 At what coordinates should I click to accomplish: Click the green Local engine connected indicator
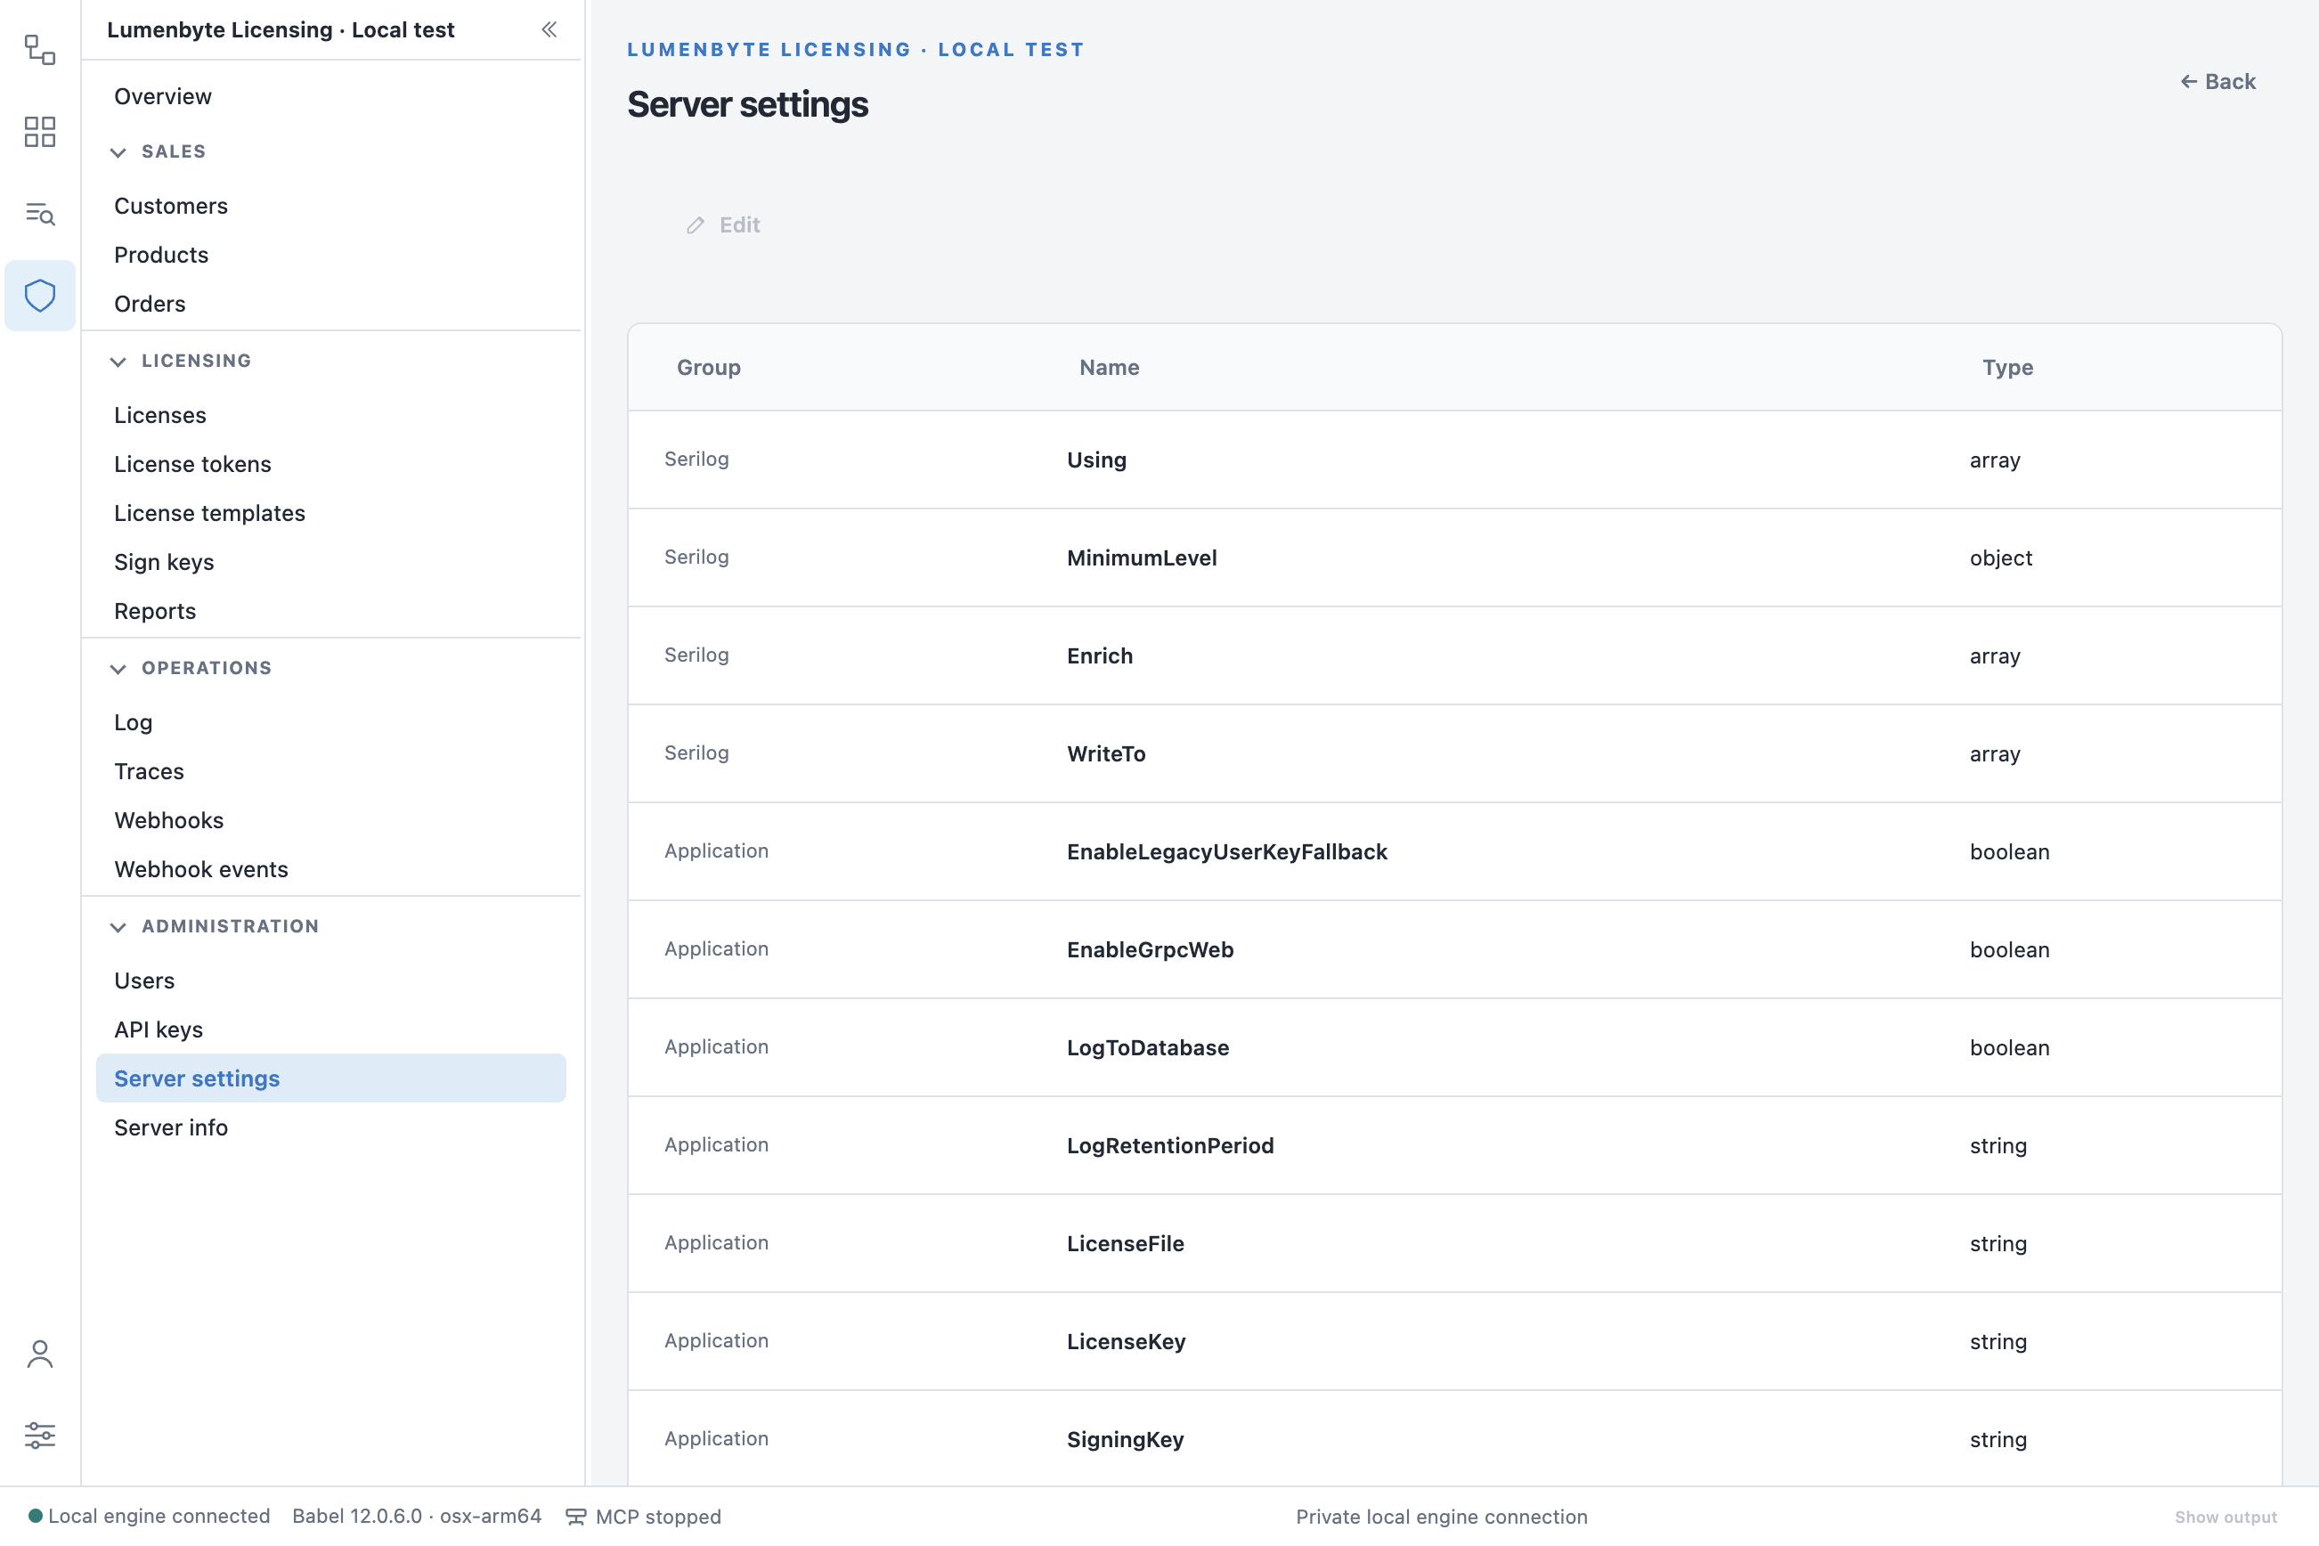pos(36,1516)
